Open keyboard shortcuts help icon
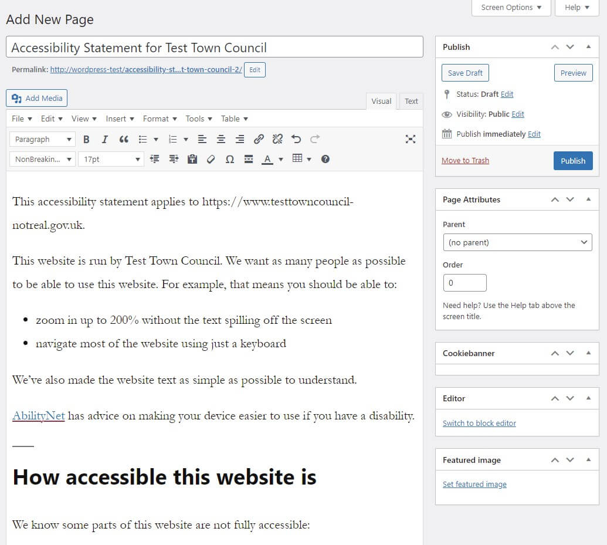The height and width of the screenshot is (545, 607). click(x=325, y=159)
